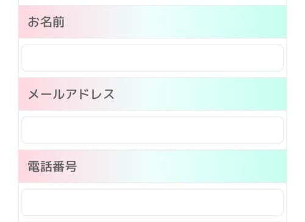This screenshot has width=305, height=222.
Task: Select the メールアドレス gradient header bar
Action: [x=152, y=94]
